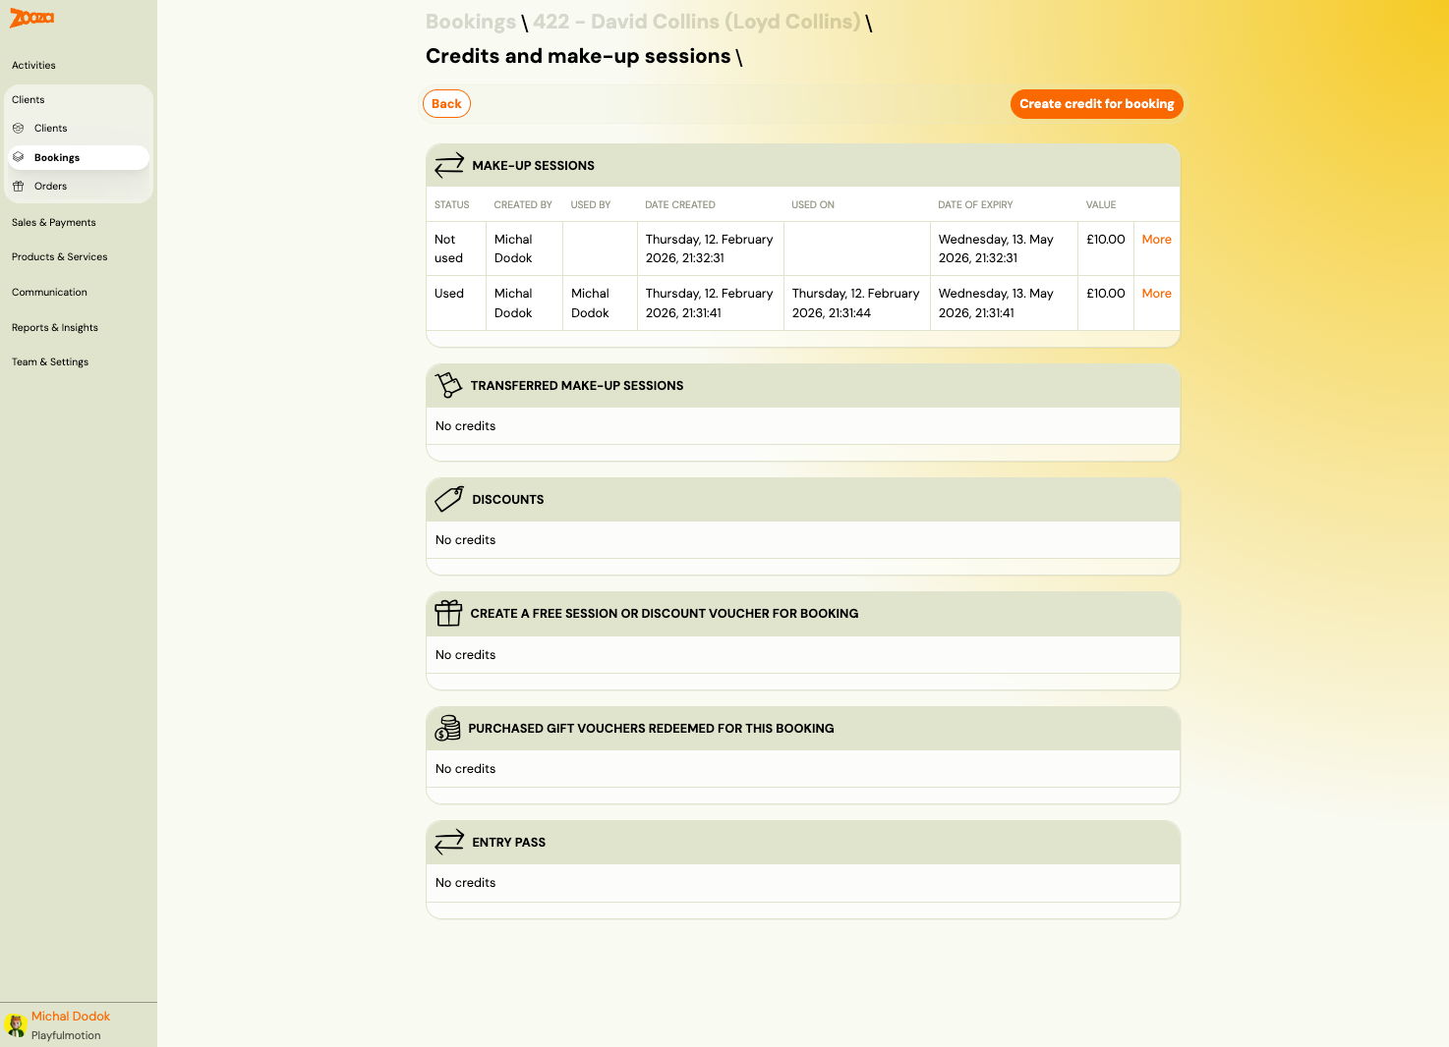Click the 21:32:31 February date created cell
Image resolution: width=1449 pixels, height=1047 pixels.
(710, 248)
